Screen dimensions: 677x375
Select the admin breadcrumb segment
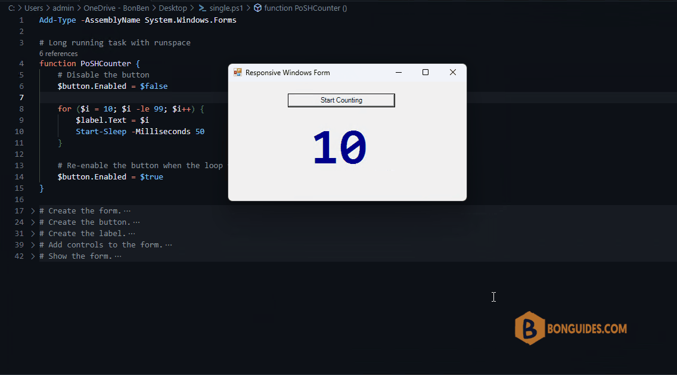(63, 8)
